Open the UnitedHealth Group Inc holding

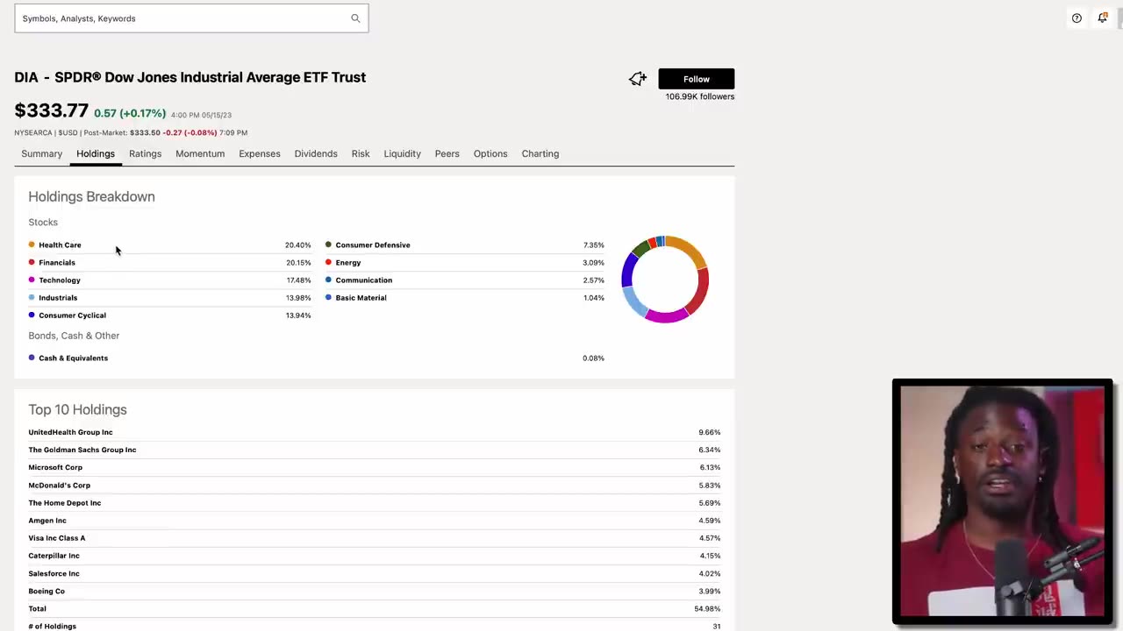coord(70,432)
